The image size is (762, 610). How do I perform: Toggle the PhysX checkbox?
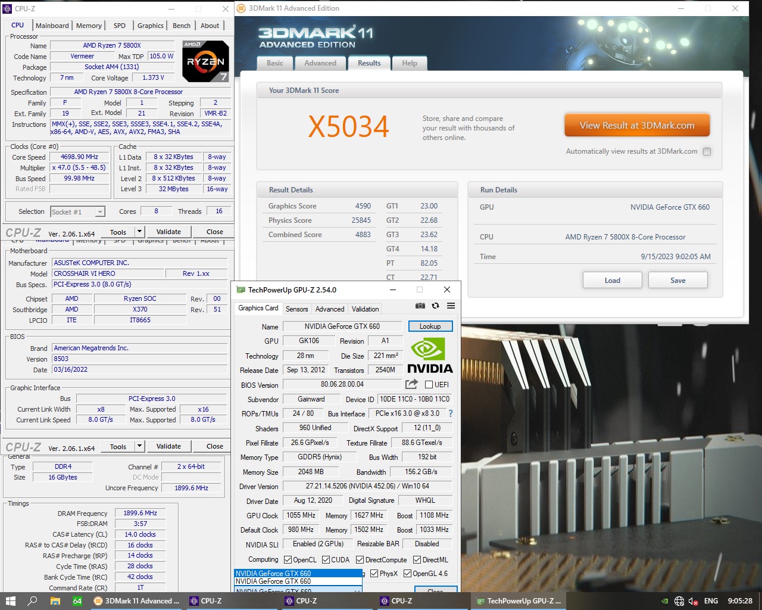pos(374,574)
